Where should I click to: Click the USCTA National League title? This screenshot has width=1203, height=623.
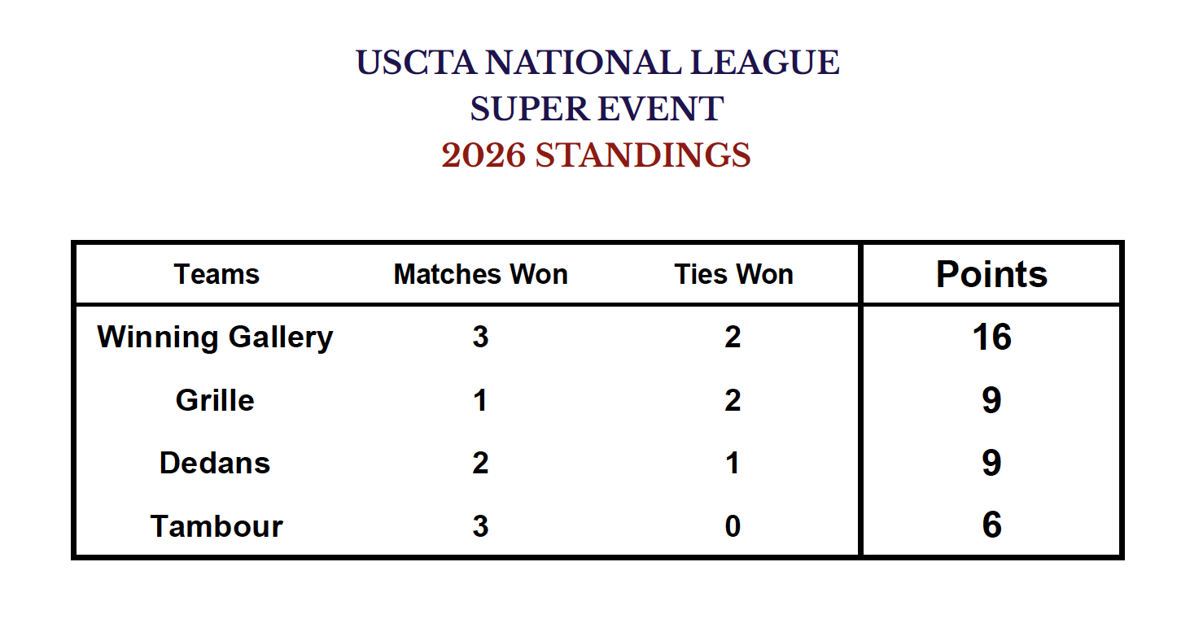click(598, 63)
